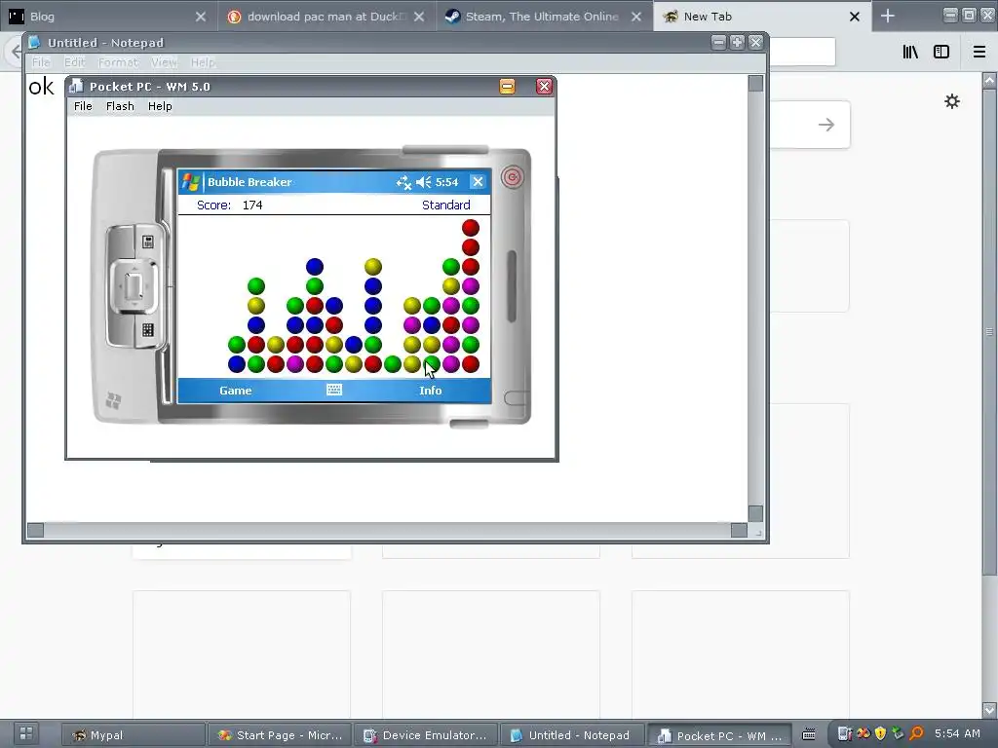Push the calendar hardware button on the device
Viewport: 998px width, 748px height.
148,242
